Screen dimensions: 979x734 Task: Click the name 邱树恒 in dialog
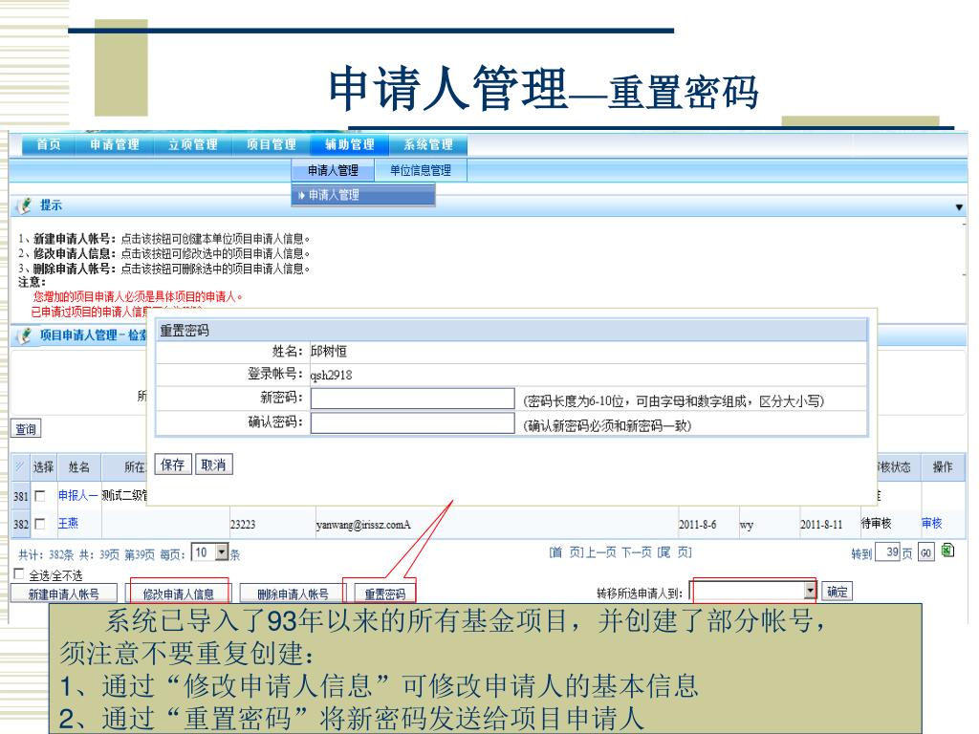tap(328, 352)
